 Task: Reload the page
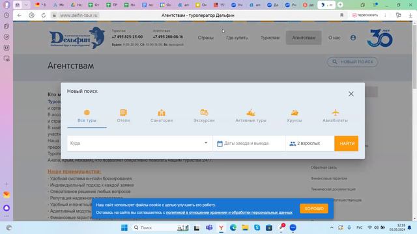pyautogui.click(x=44, y=16)
